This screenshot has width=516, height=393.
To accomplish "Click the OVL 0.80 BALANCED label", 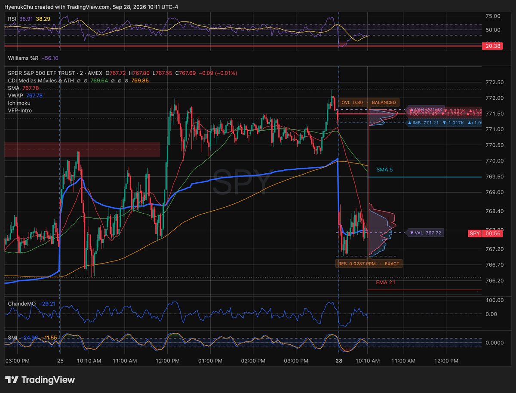I will (x=369, y=103).
